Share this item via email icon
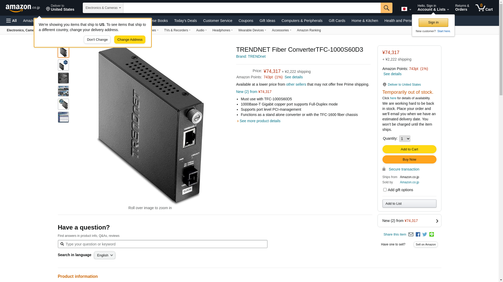 point(411,234)
